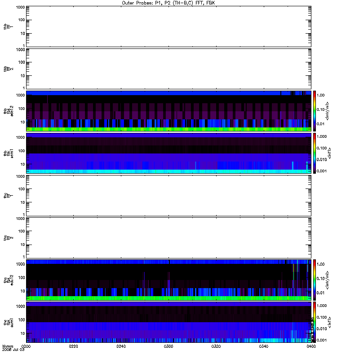
Task: Click the thc edc12 mV/m color bar
Action: tap(315, 280)
